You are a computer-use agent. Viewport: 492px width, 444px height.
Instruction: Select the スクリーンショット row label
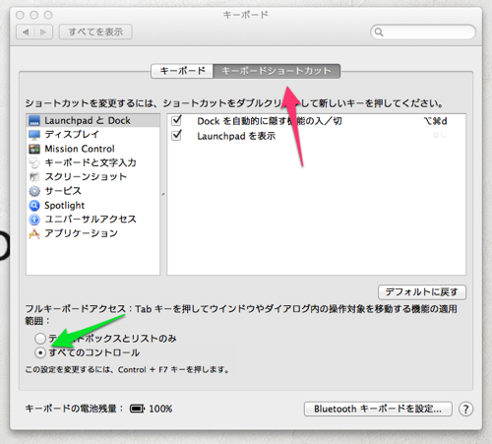(86, 177)
